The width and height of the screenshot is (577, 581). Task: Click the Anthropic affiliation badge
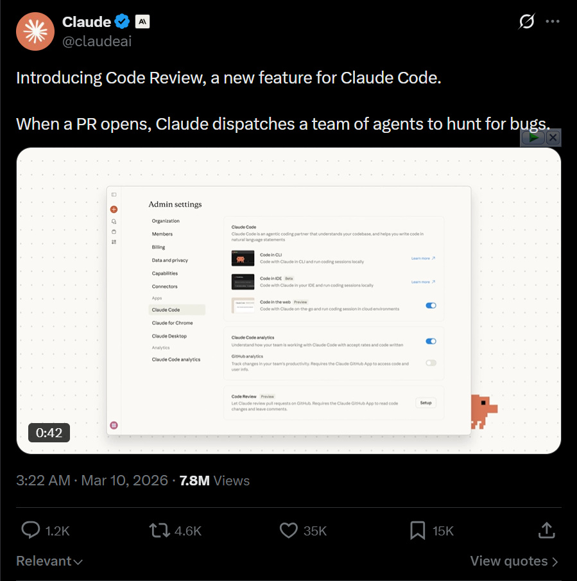pyautogui.click(x=142, y=22)
